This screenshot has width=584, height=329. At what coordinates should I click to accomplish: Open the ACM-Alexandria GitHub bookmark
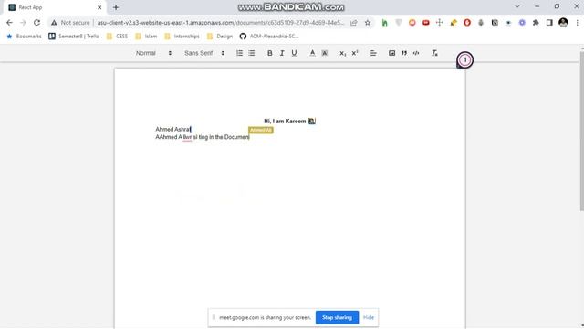pyautogui.click(x=269, y=37)
